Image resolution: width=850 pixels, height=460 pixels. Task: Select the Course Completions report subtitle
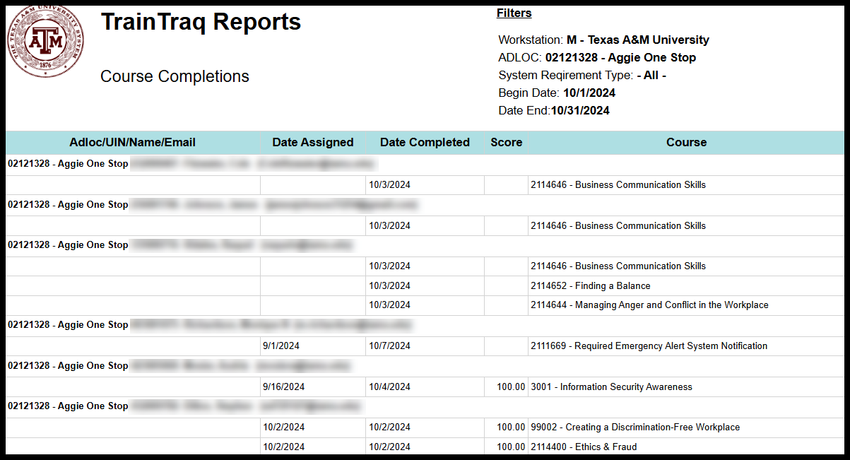(175, 76)
